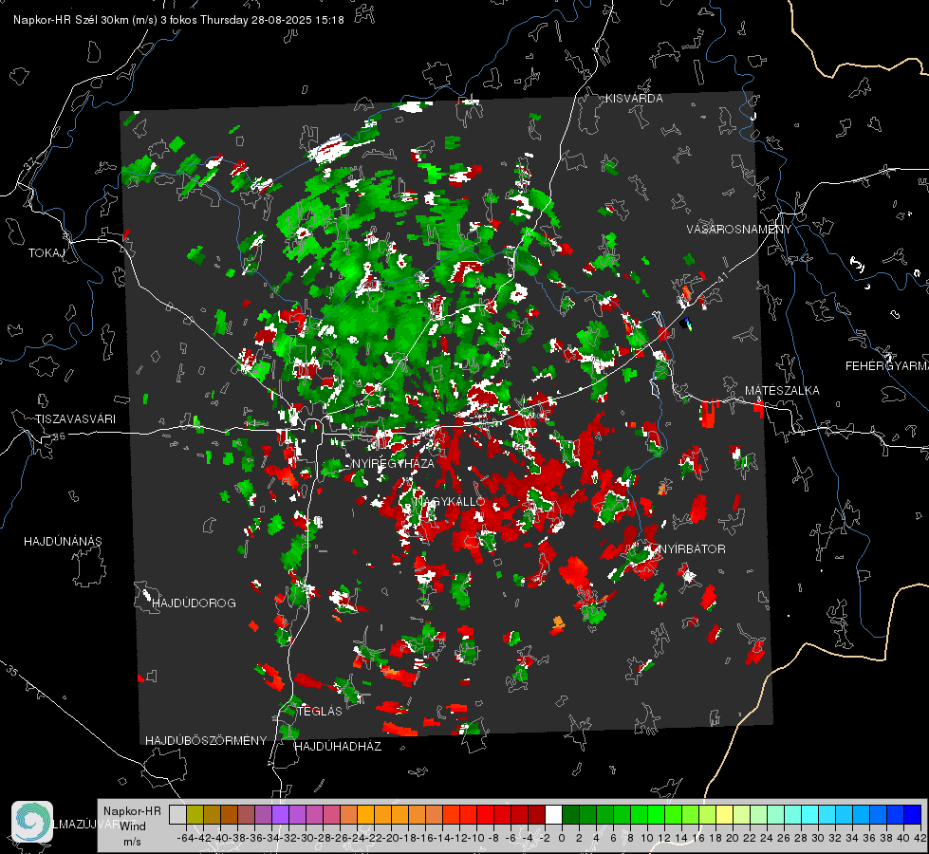
Task: Click the VÁSÁROSNAMÉNY town label
Action: 739,229
